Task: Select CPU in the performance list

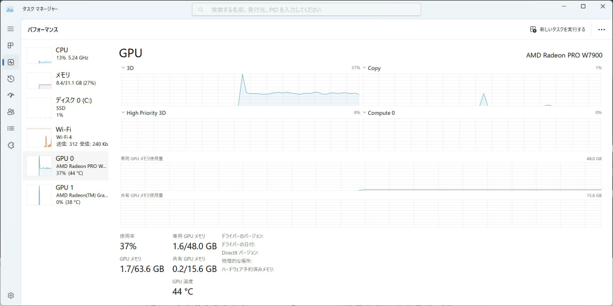Action: [66, 54]
